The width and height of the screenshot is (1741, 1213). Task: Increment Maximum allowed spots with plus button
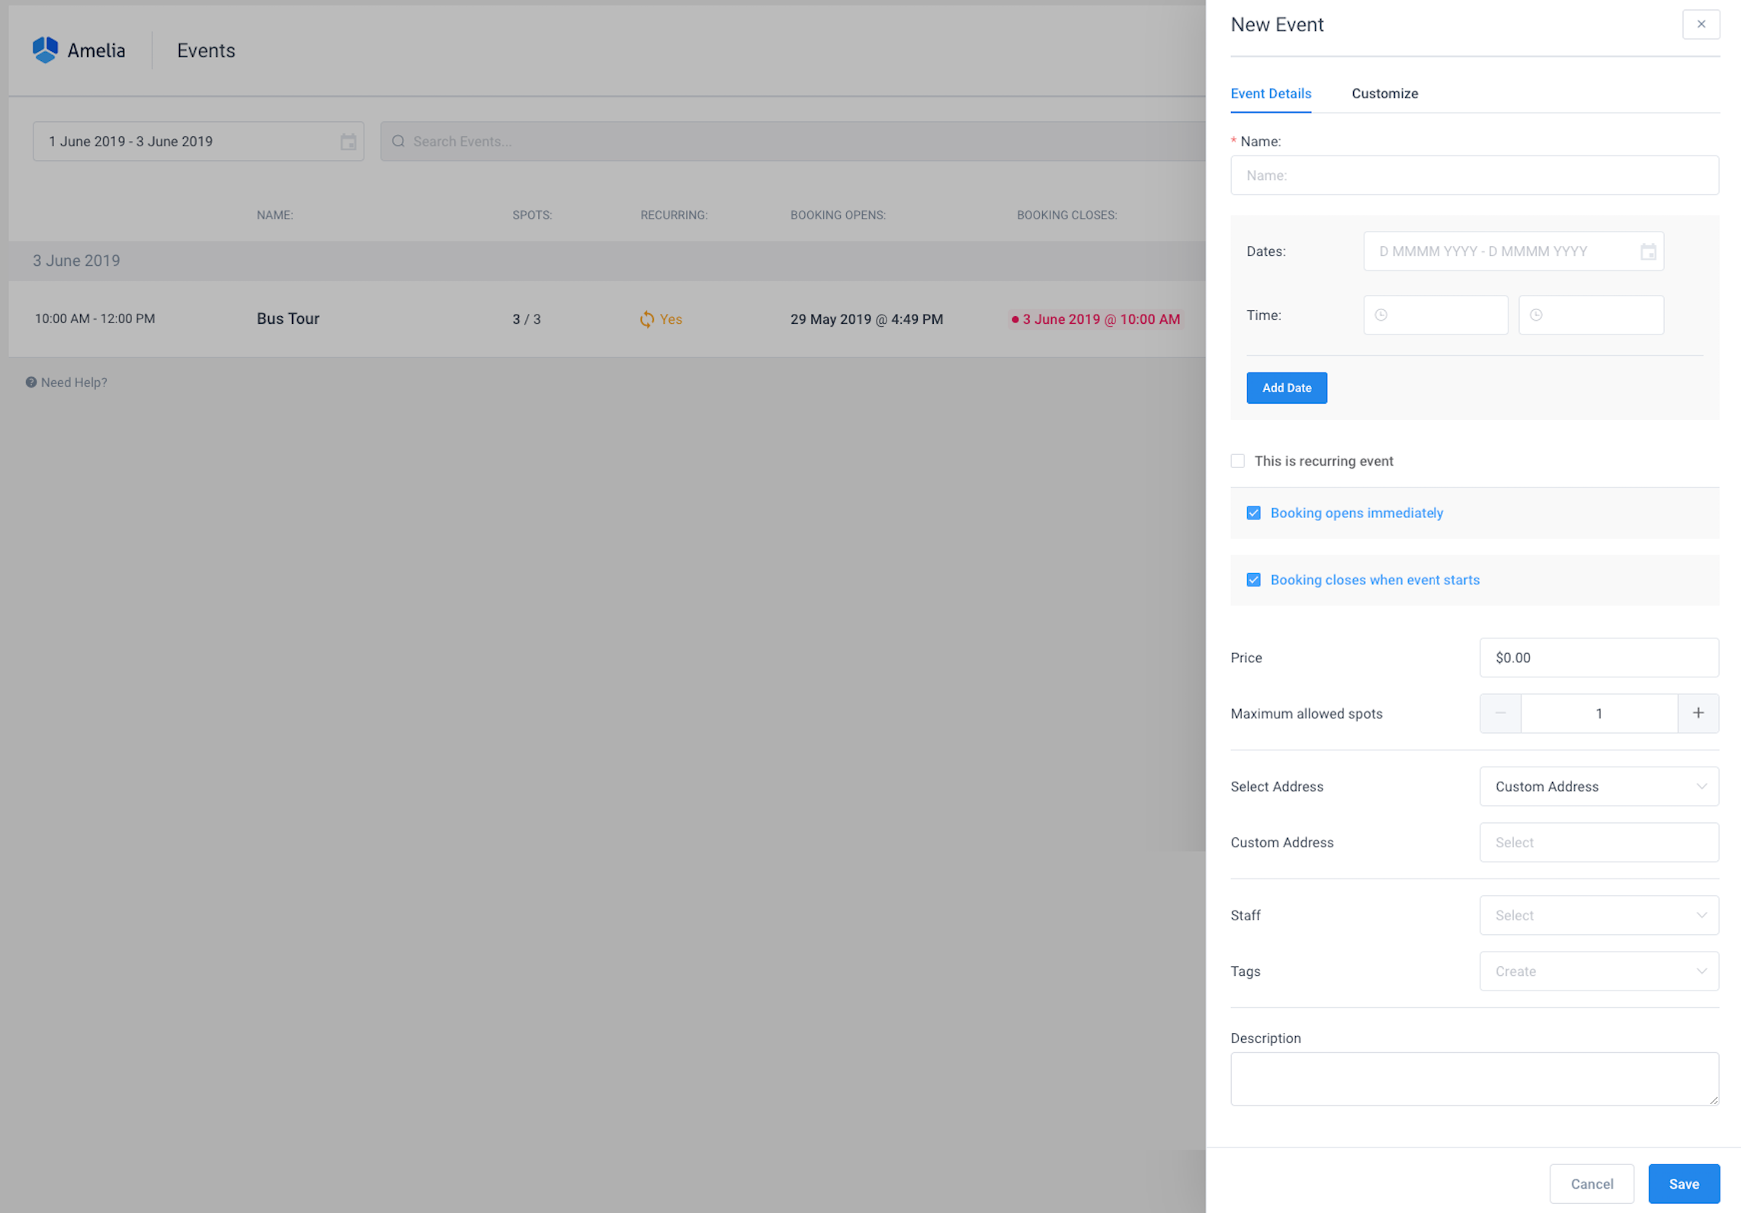(x=1698, y=713)
